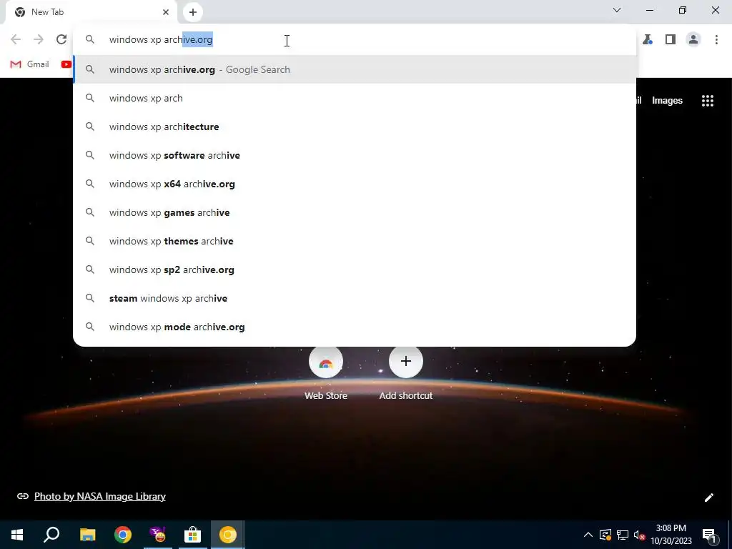The width and height of the screenshot is (732, 549).
Task: Open Chrome Labs flask icon
Action: (x=648, y=40)
